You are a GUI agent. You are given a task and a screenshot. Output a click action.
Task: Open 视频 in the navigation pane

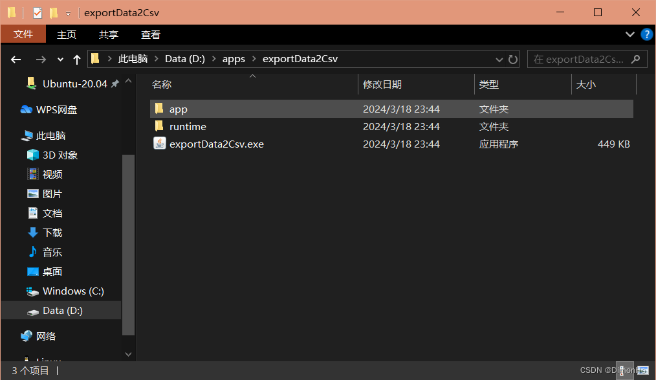52,175
